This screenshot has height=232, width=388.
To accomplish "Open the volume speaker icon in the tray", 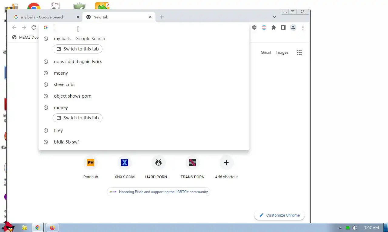I will point(355,228).
